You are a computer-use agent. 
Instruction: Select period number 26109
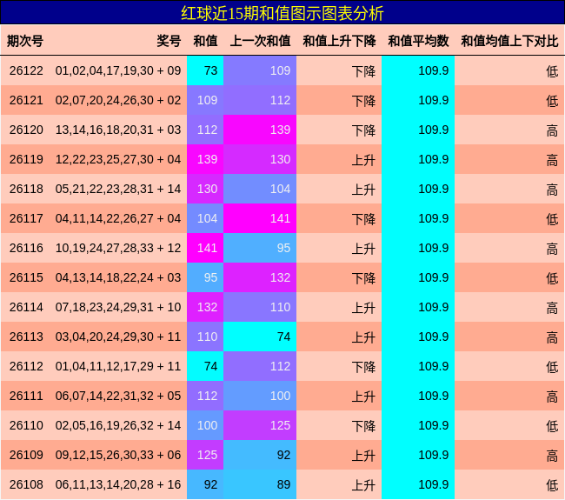pyautogui.click(x=26, y=455)
